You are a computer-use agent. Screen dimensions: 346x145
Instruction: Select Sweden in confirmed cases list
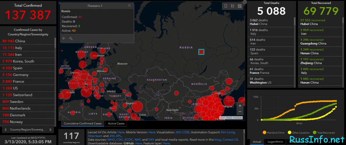click(27, 102)
